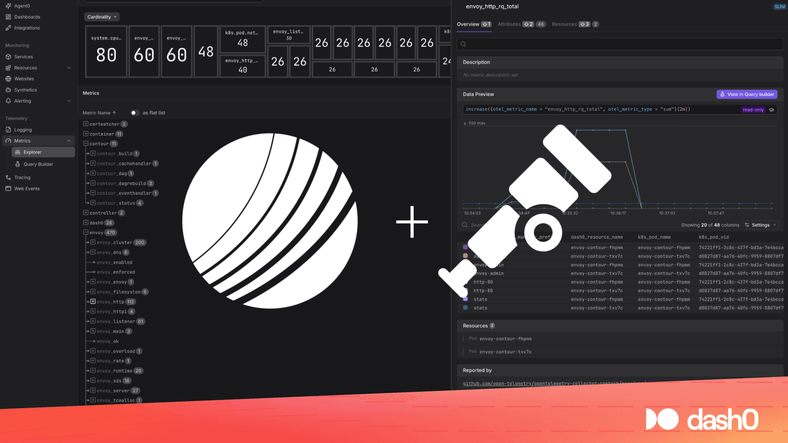788x443 pixels.
Task: Switch to the Overview tab
Action: pyautogui.click(x=474, y=24)
